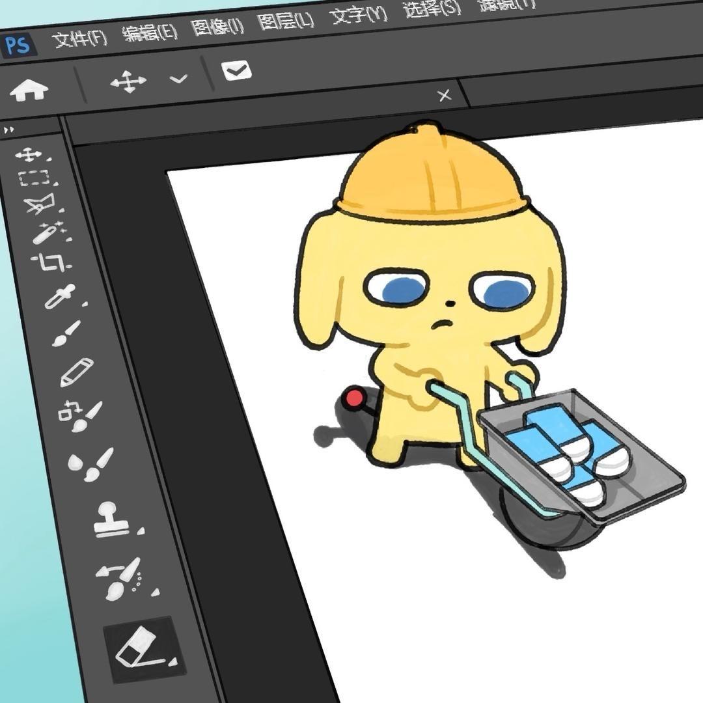Select the highlighted Eraser tool
The width and height of the screenshot is (703, 703).
139,647
